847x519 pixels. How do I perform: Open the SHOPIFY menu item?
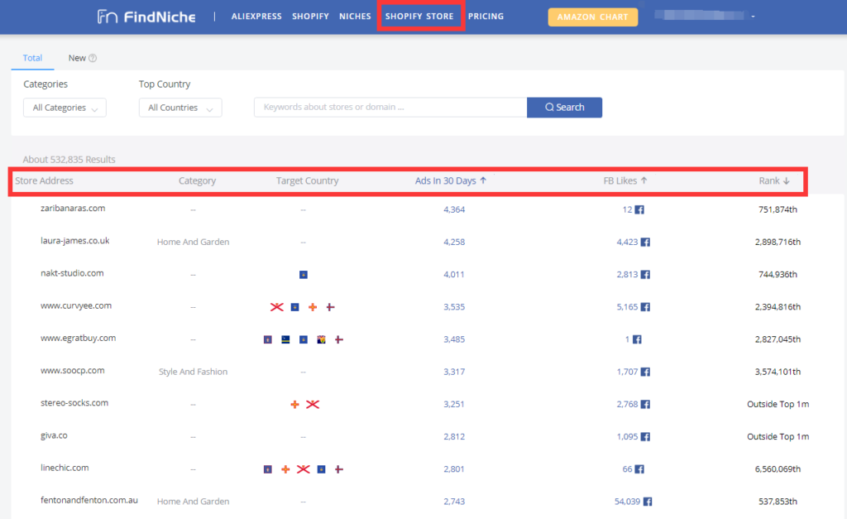pos(311,17)
